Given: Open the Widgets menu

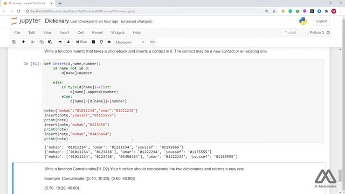Looking at the screenshot, I should 118,32.
